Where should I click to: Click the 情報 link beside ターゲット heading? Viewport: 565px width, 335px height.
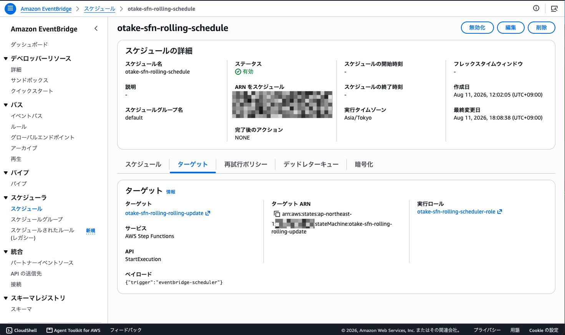(x=171, y=192)
